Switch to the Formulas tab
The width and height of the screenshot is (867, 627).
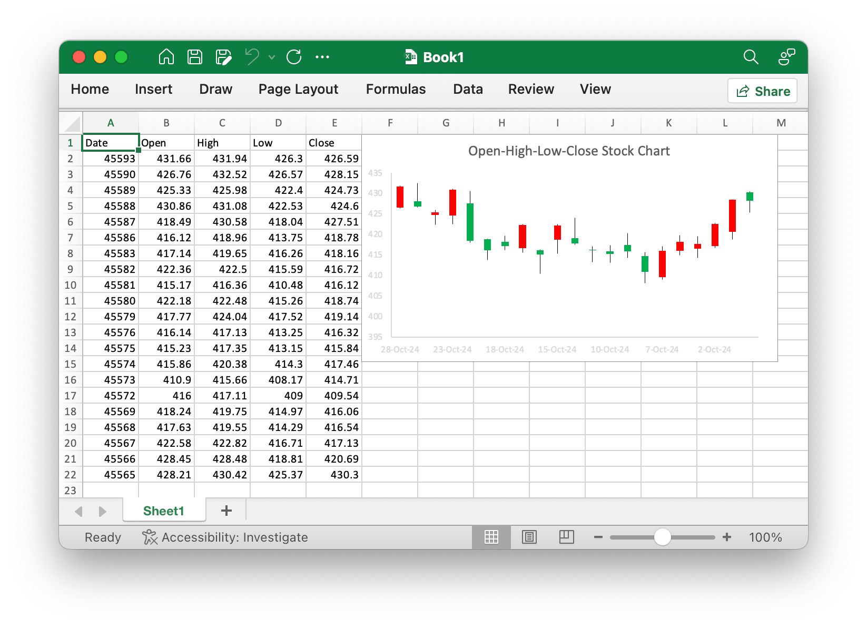(396, 89)
